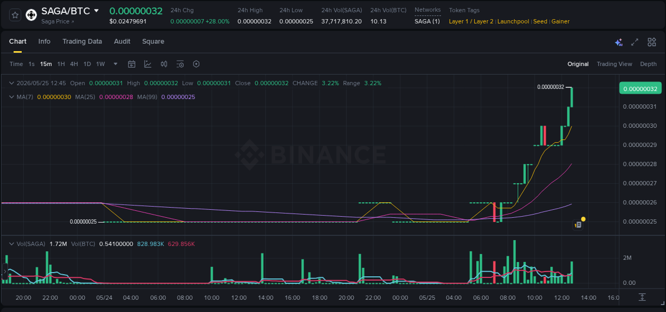Screen dimensions: 666x312
Task: Open the Audit tab
Action: coord(122,42)
